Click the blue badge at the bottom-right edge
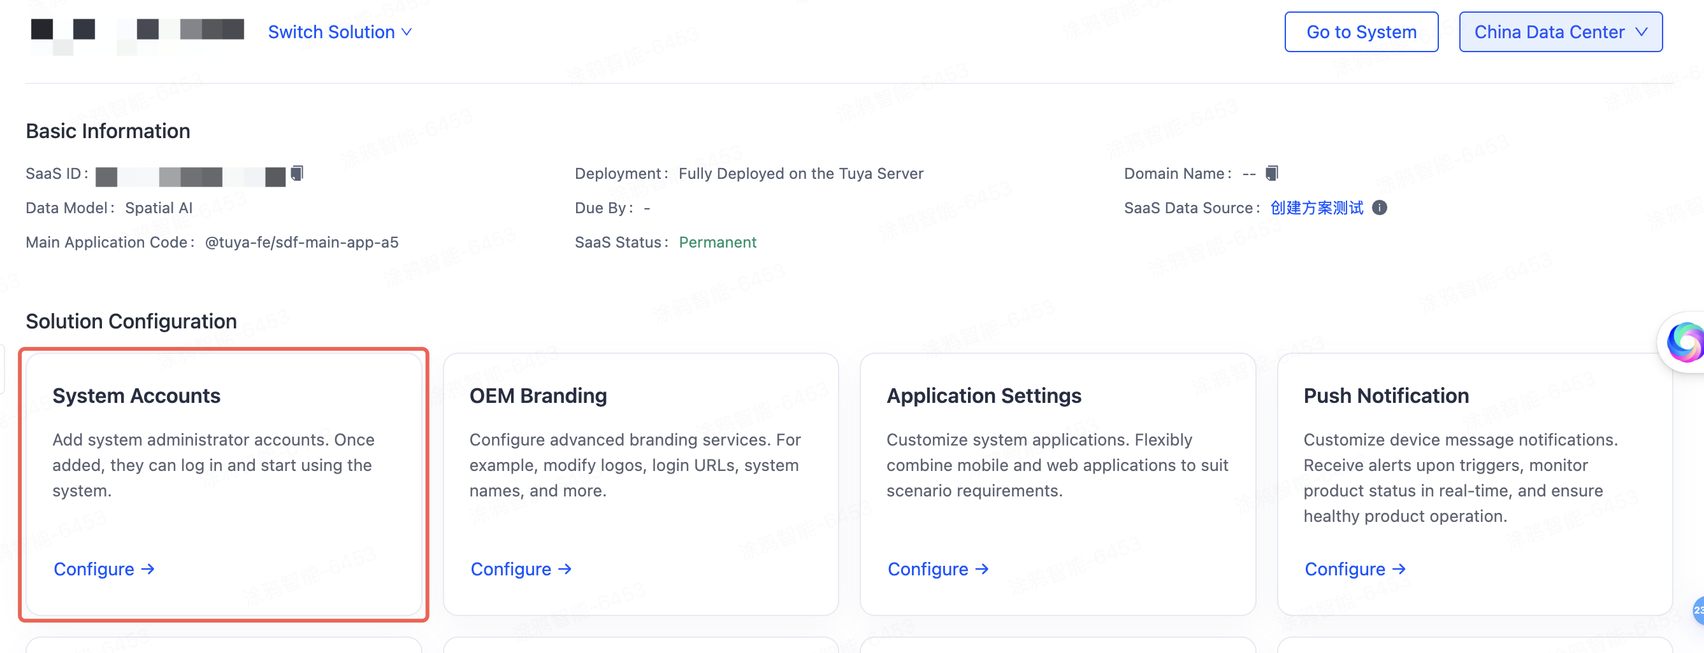The image size is (1704, 653). (x=1697, y=609)
